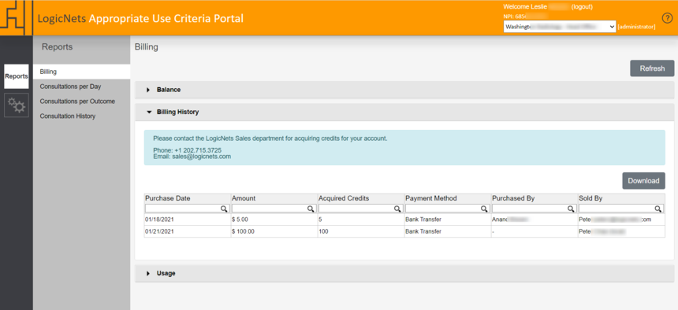Click the Purchase Date filter search icon
The image size is (678, 310).
point(224,209)
